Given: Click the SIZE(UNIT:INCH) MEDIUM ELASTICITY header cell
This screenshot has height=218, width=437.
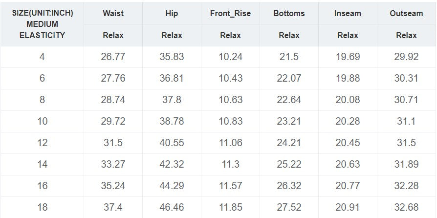Looking at the screenshot, I should 42,24.
